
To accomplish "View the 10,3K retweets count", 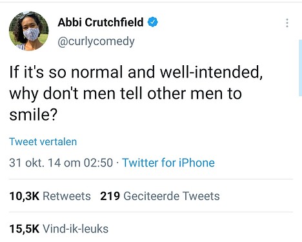I will click(25, 196).
